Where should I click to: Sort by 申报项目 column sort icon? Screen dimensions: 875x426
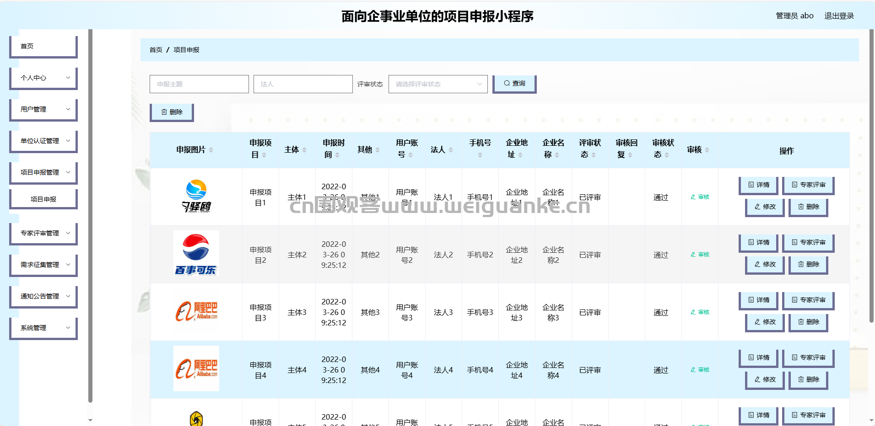pos(264,155)
